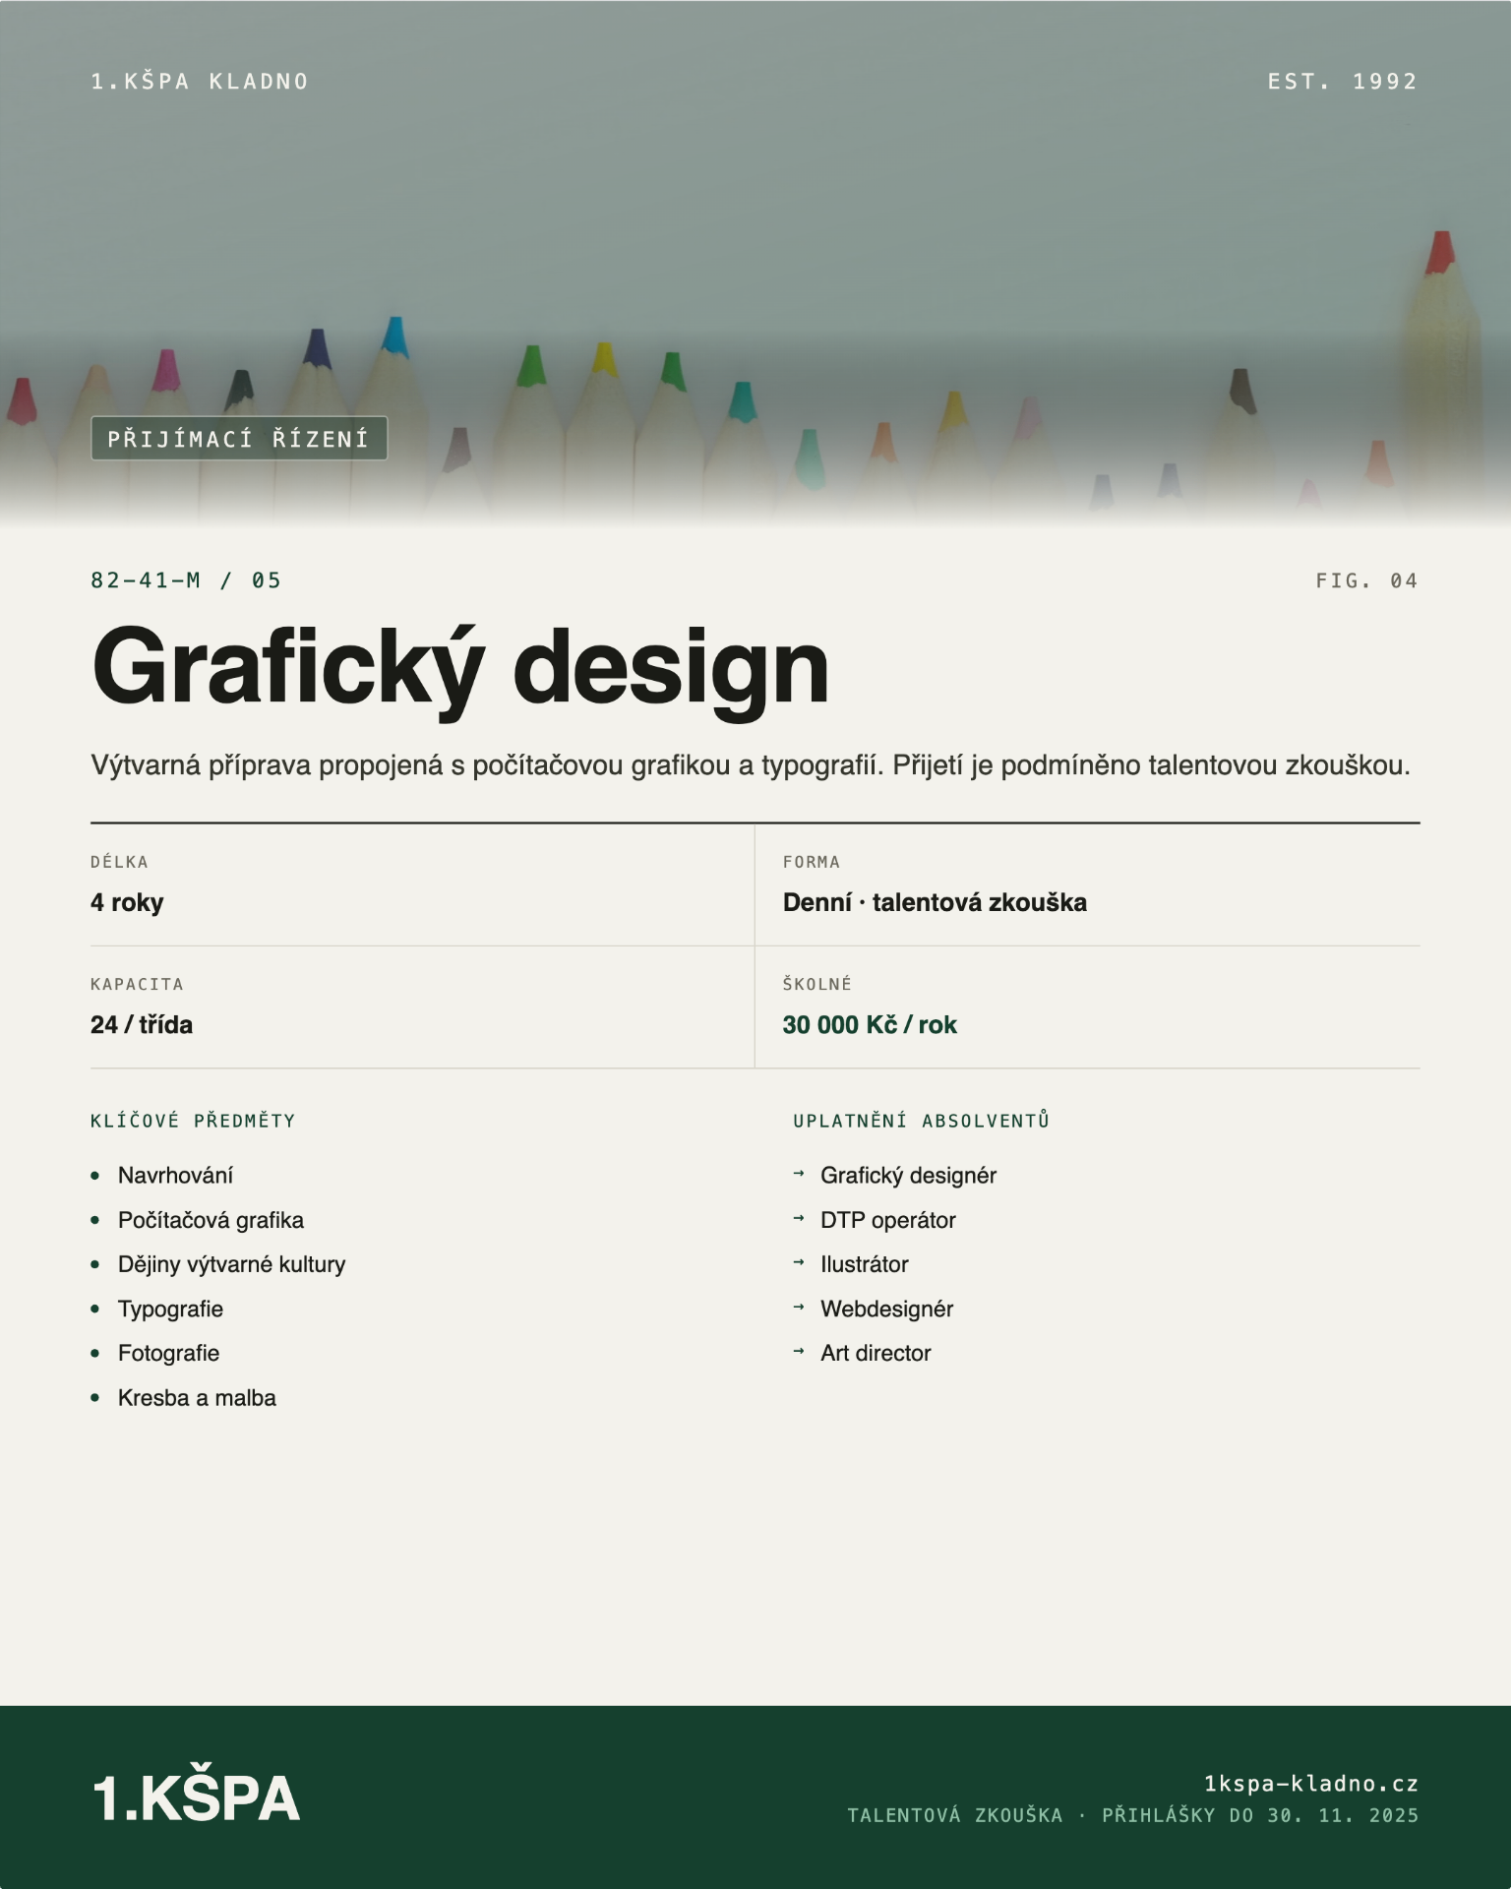Click the tuition 30 000 Kč / rok
The height and width of the screenshot is (1889, 1511).
tap(870, 1024)
